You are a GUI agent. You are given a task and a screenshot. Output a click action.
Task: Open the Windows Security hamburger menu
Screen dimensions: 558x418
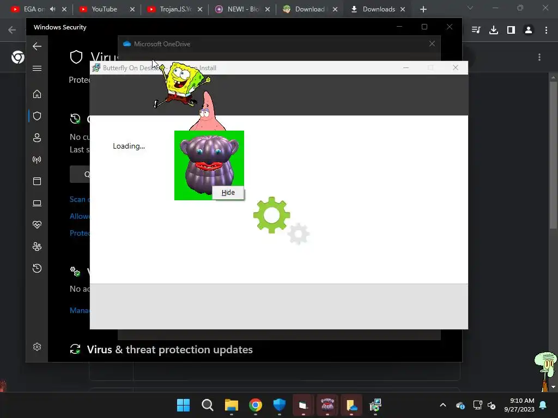(x=37, y=68)
